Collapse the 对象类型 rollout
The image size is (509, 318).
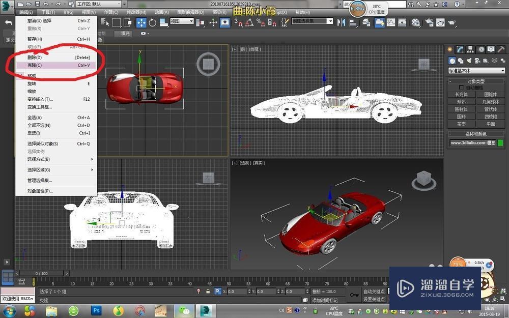pyautogui.click(x=476, y=81)
